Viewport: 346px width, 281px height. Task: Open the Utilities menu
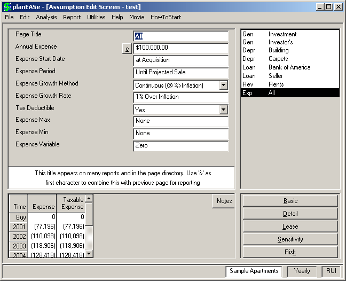click(96, 17)
